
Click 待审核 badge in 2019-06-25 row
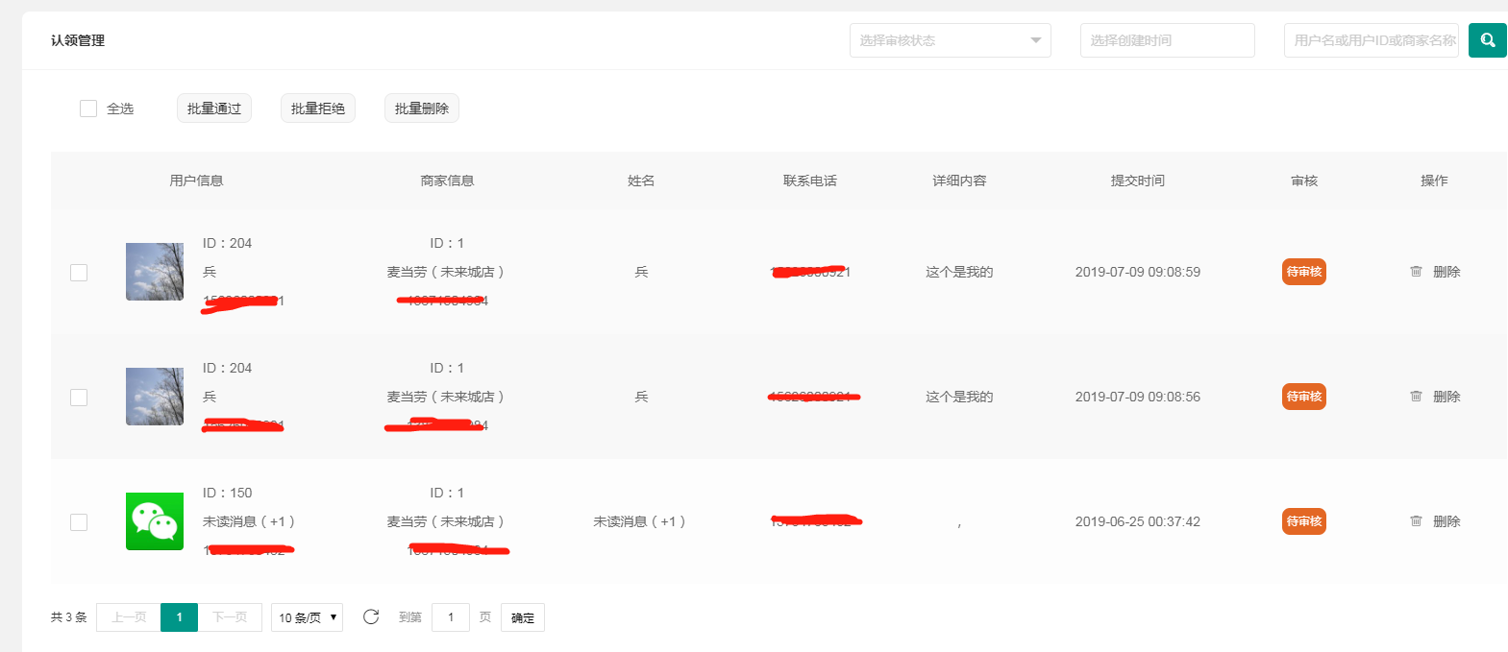pyautogui.click(x=1304, y=521)
